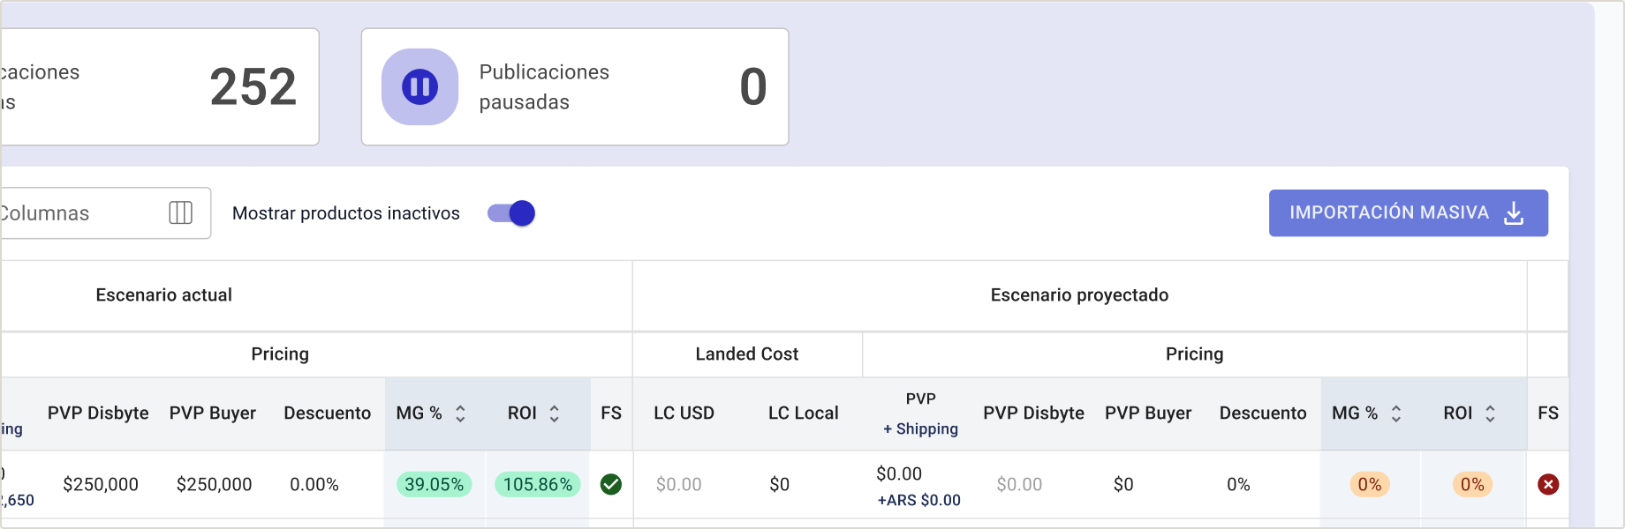The width and height of the screenshot is (1625, 529).
Task: Click the $250,000 PVP Disbyte cell
Action: 101,484
